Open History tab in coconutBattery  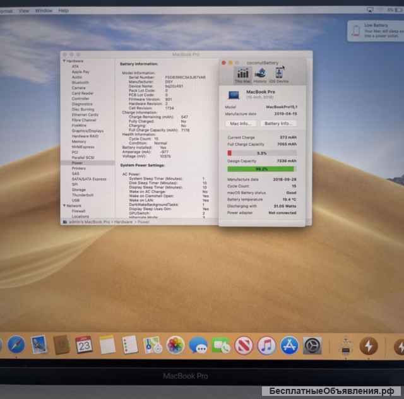260,75
